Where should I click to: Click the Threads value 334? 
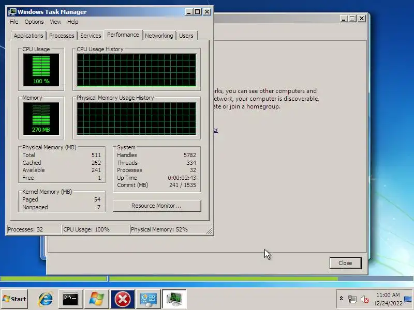pyautogui.click(x=191, y=163)
